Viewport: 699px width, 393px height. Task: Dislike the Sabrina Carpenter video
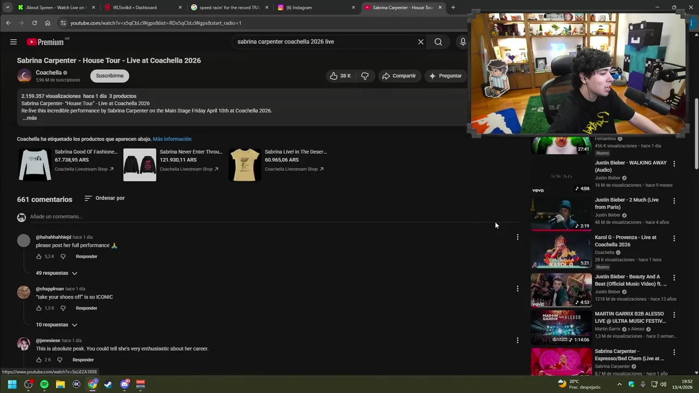(365, 76)
